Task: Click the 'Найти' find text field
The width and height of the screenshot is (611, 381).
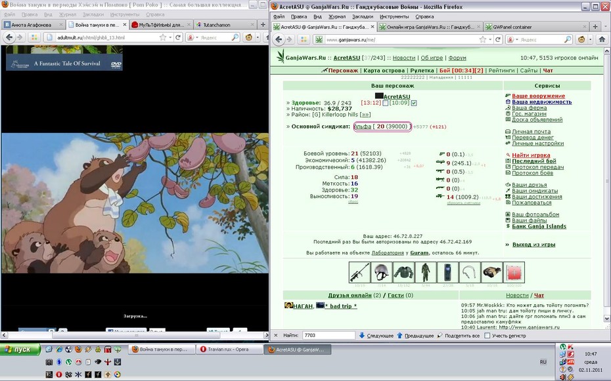Action: (329, 336)
